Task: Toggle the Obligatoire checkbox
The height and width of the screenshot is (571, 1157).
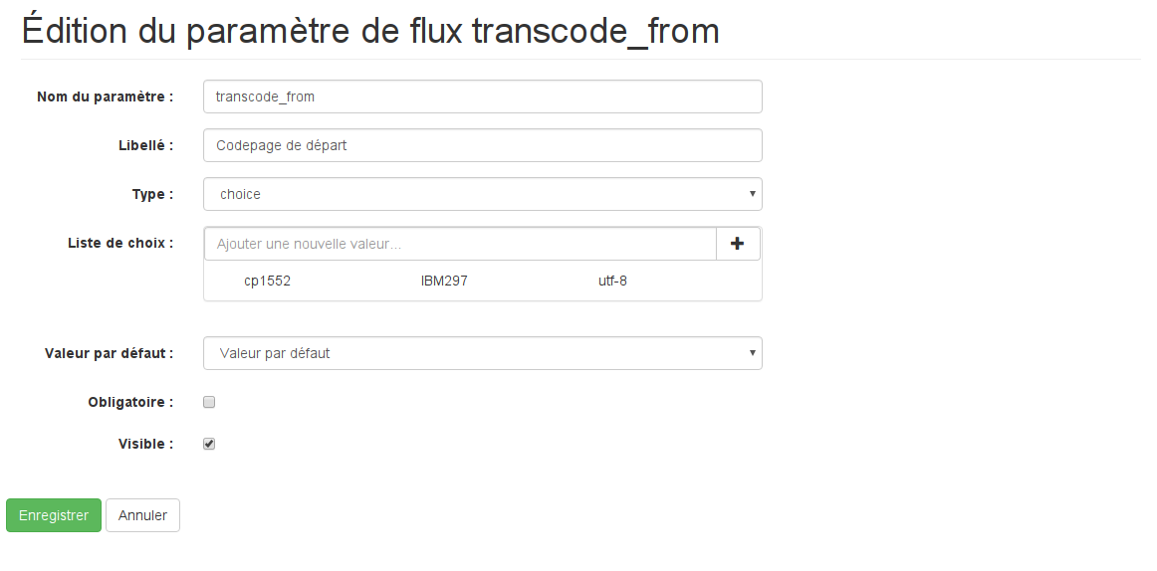Action: coord(209,402)
